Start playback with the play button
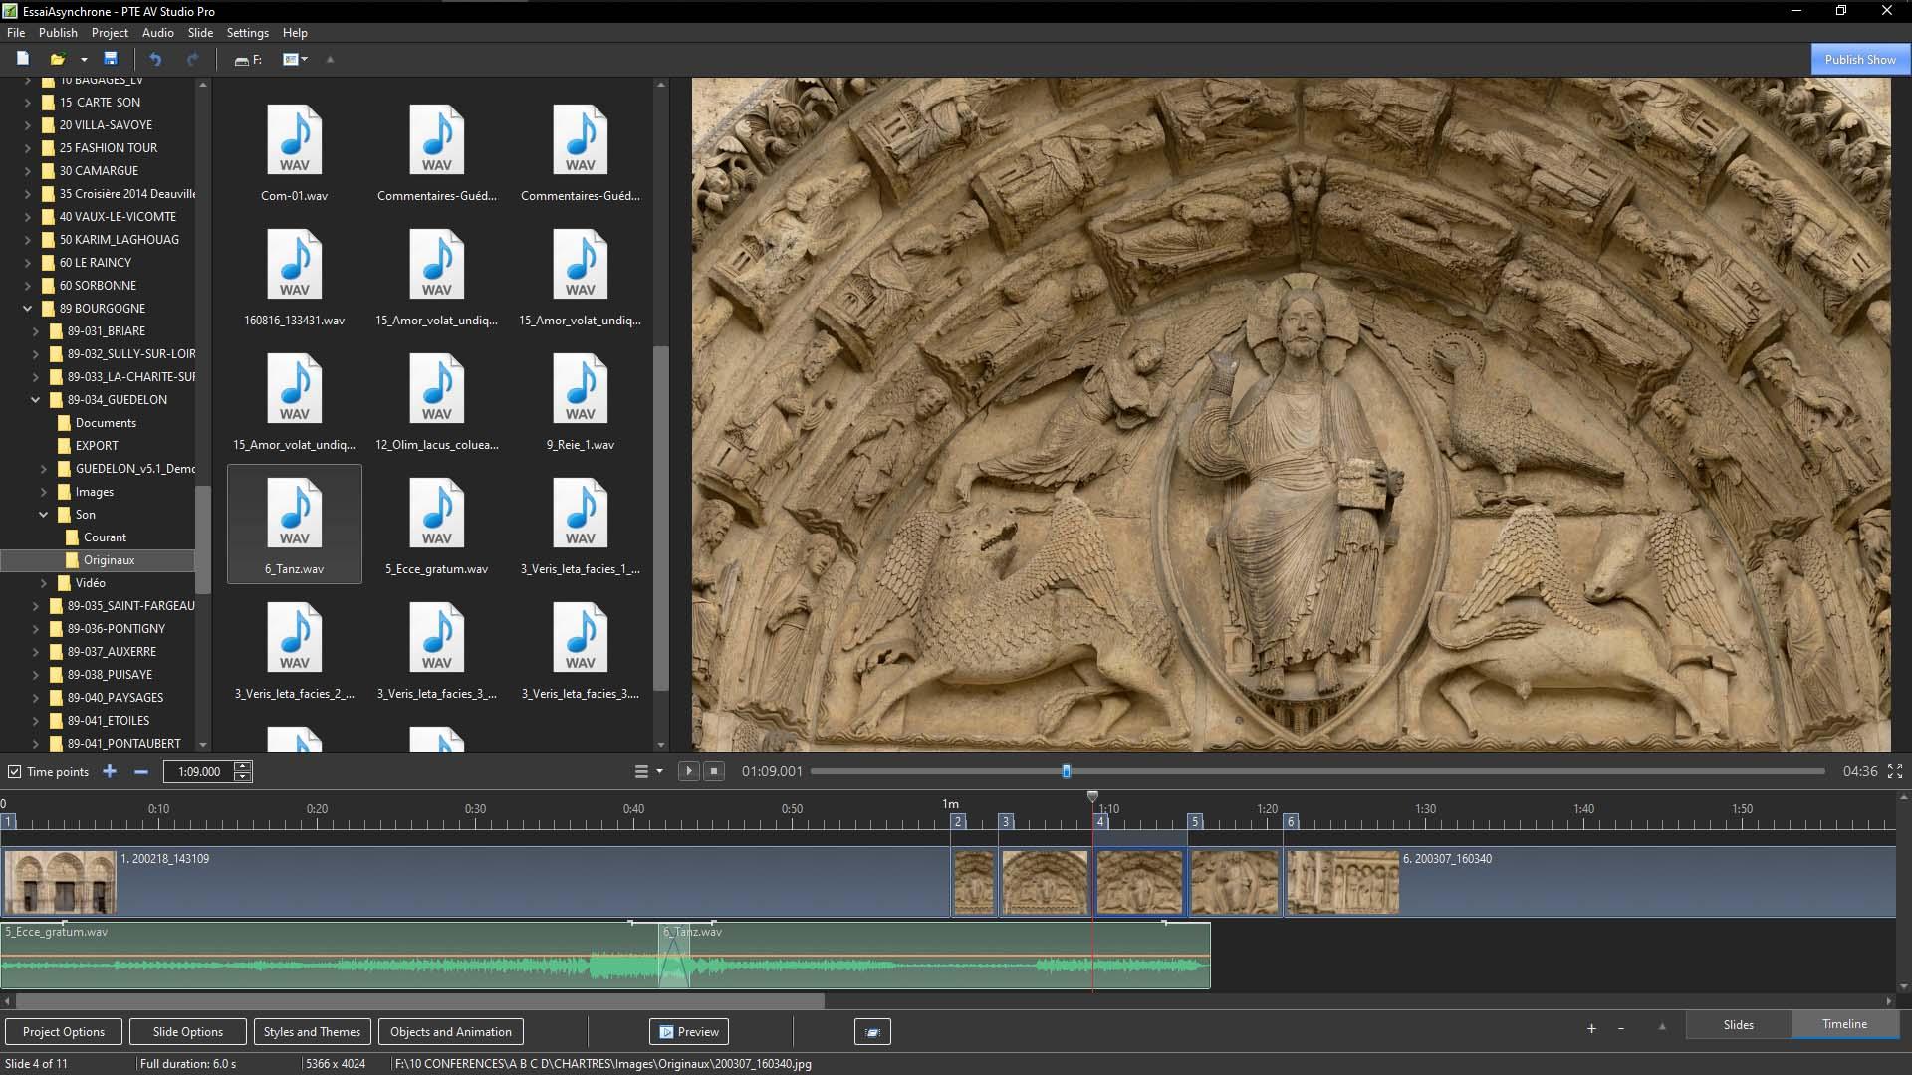The image size is (1912, 1075). coord(688,771)
